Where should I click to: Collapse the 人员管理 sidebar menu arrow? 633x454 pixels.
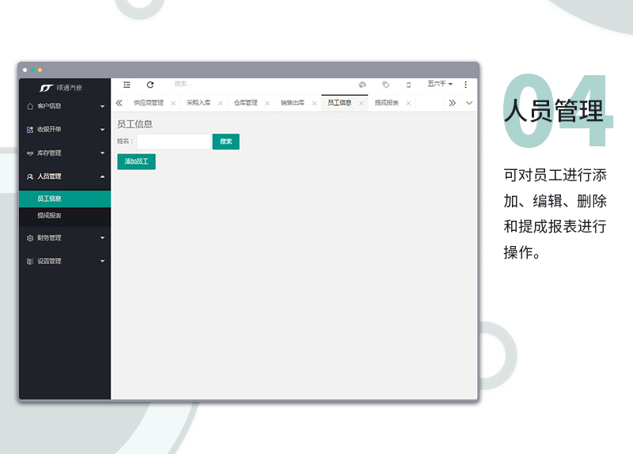tap(103, 176)
